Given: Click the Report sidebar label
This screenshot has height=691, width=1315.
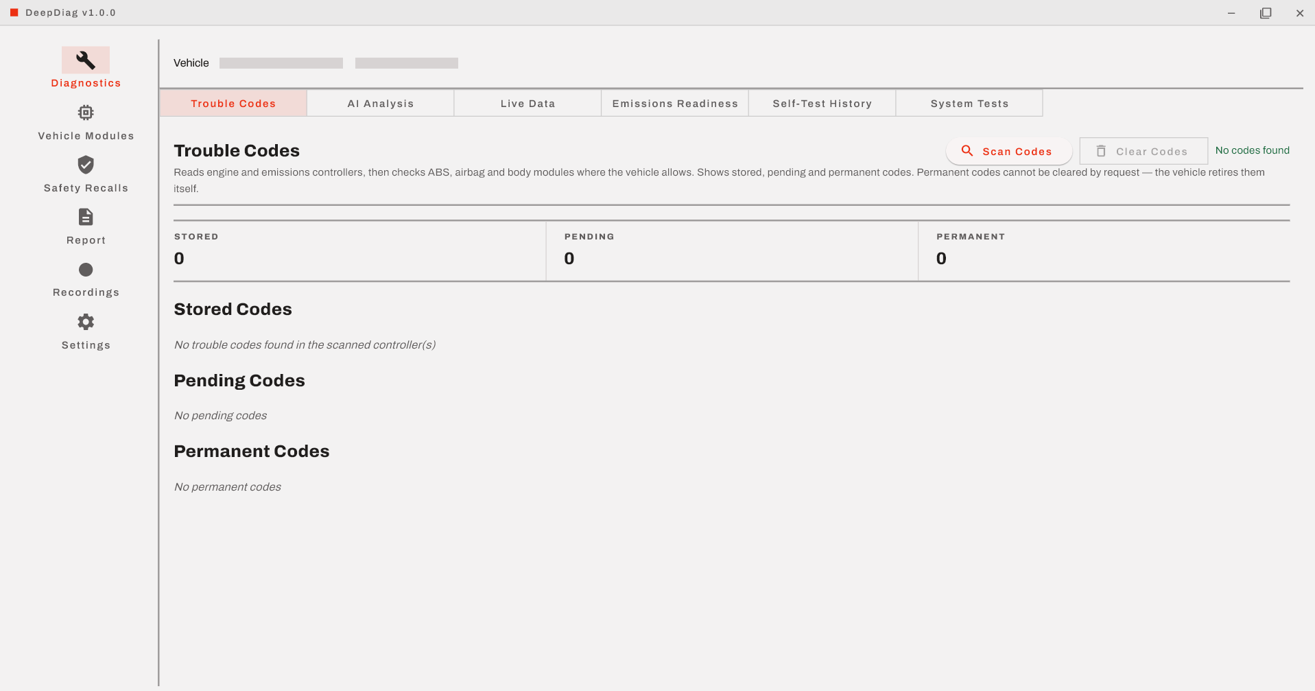Looking at the screenshot, I should point(86,240).
